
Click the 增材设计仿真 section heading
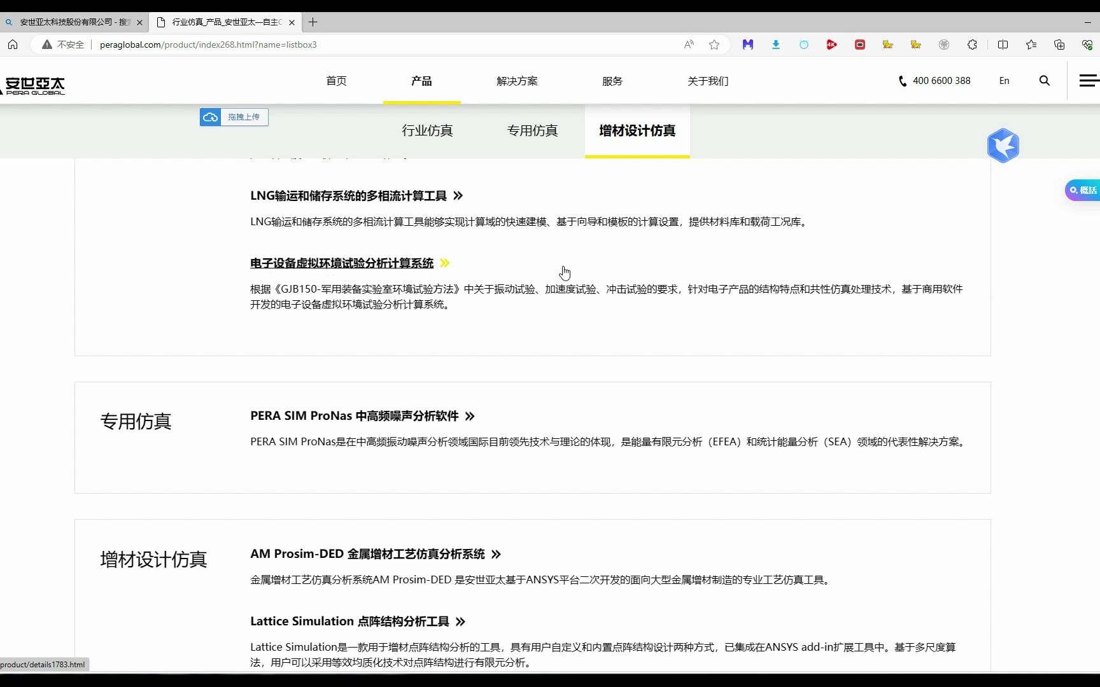[153, 559]
